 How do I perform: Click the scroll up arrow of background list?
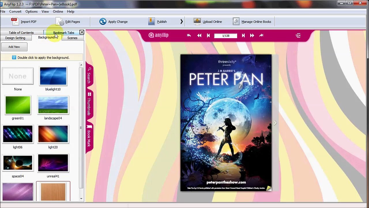tap(81, 65)
